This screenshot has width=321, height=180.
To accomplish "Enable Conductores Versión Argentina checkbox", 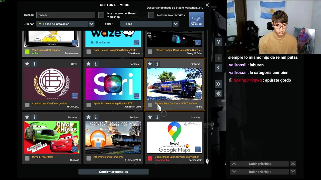I will [x=27, y=105].
